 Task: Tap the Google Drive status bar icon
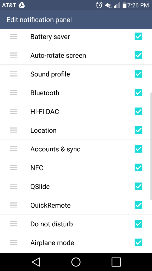pyautogui.click(x=22, y=5)
